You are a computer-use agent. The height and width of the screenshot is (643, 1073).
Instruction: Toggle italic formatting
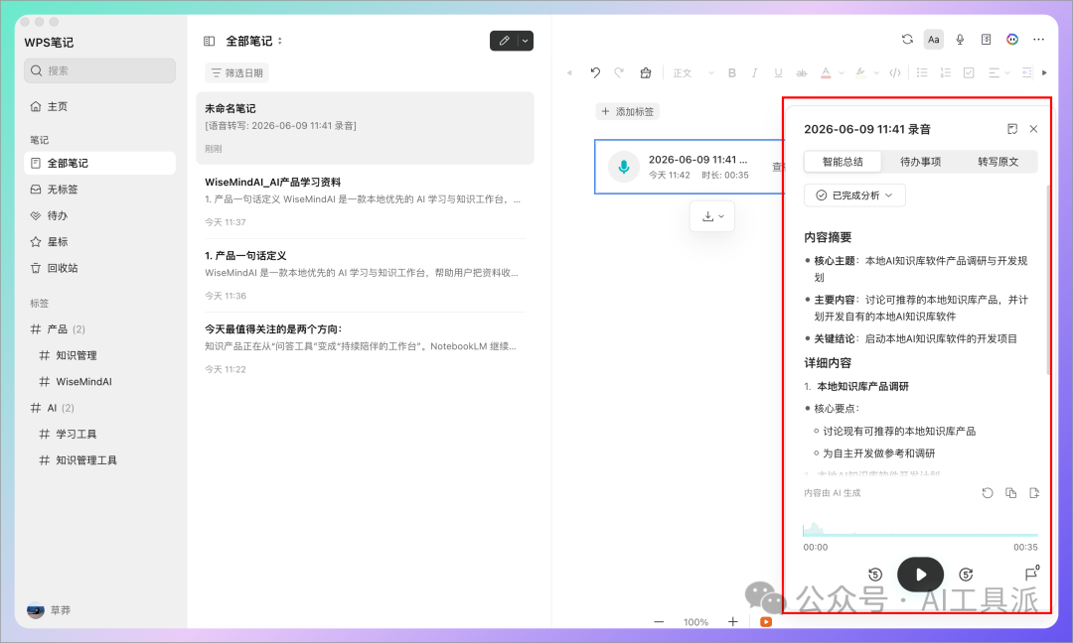[x=754, y=72]
